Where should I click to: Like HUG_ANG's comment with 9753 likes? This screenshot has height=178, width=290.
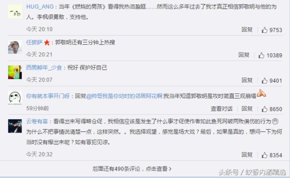pos(264,30)
